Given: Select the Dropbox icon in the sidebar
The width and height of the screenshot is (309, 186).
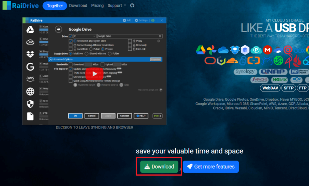Looking at the screenshot, I should (30, 54).
